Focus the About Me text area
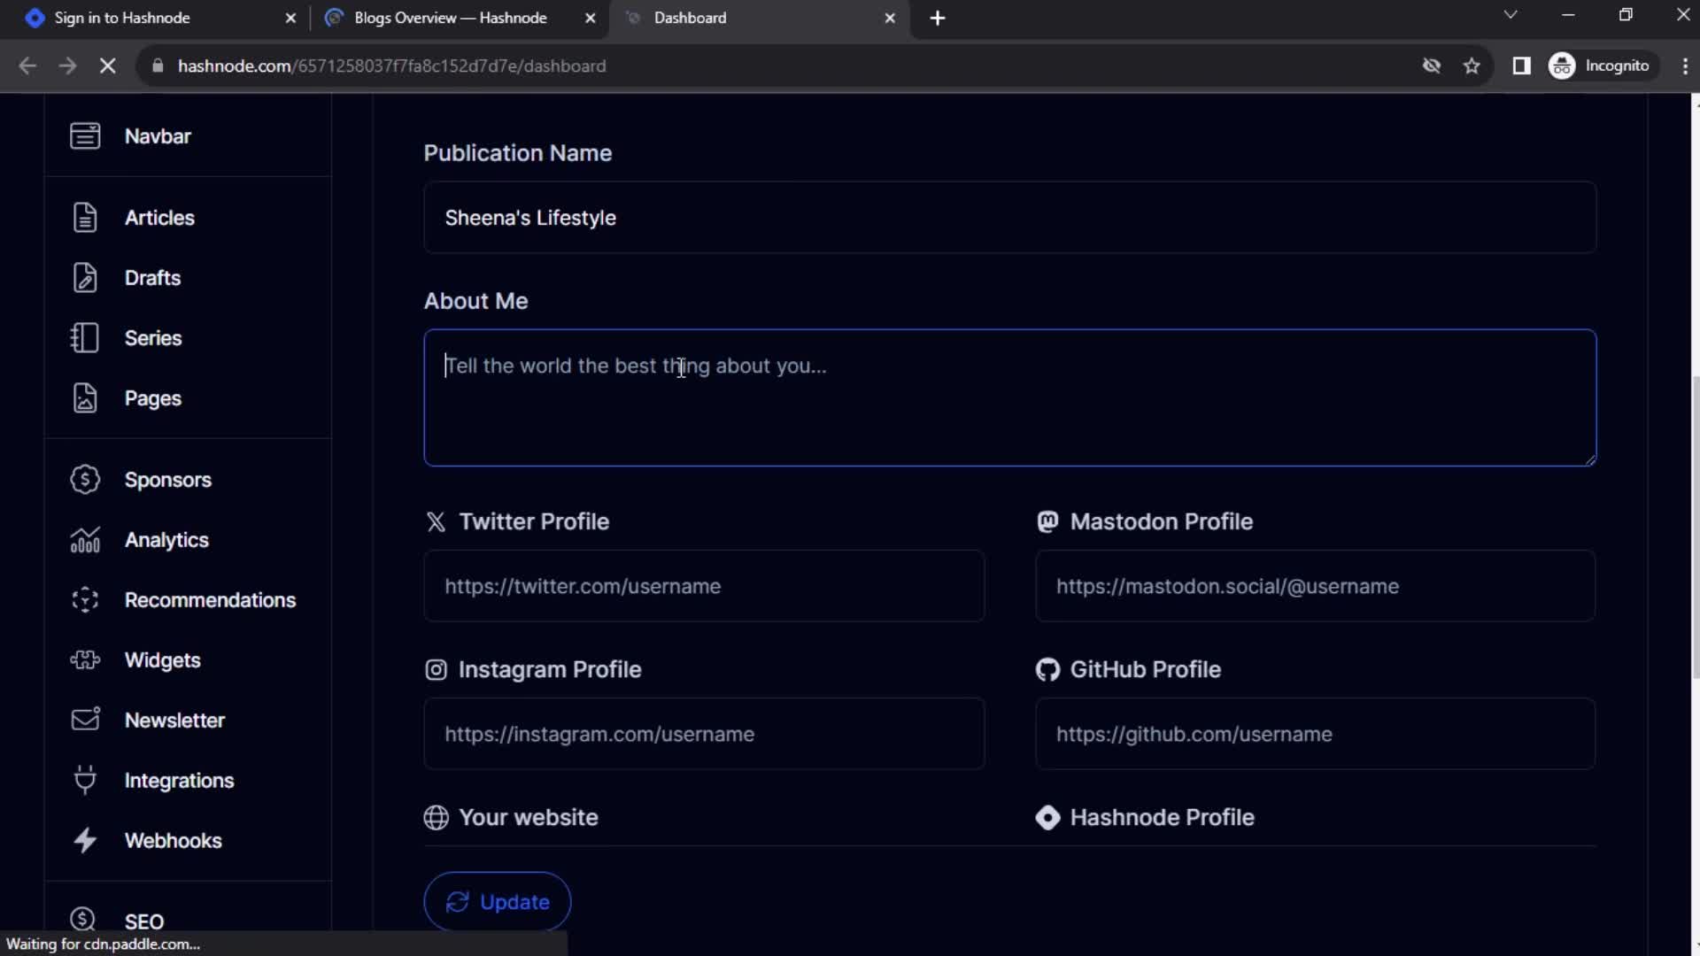This screenshot has width=1700, height=956. 1009,398
